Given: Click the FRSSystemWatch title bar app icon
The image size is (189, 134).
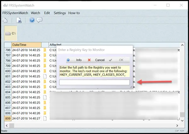Looking at the screenshot, I should (5, 5).
